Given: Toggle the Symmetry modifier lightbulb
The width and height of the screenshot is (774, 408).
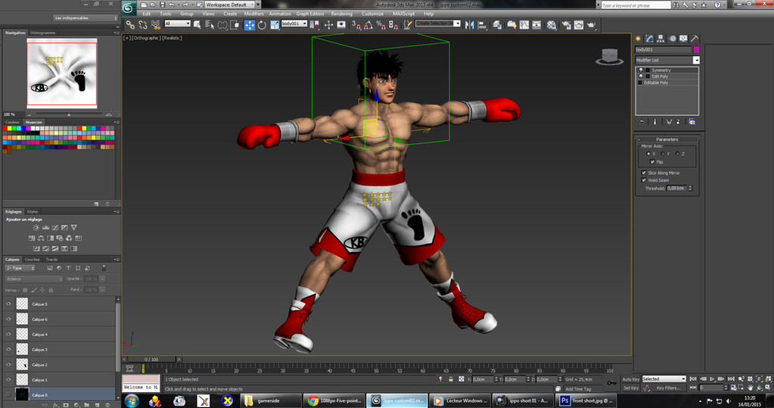Looking at the screenshot, I should (641, 70).
